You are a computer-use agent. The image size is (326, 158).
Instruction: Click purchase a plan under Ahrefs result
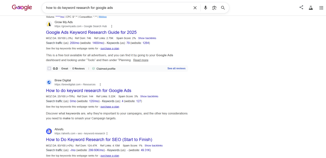tap(110, 156)
